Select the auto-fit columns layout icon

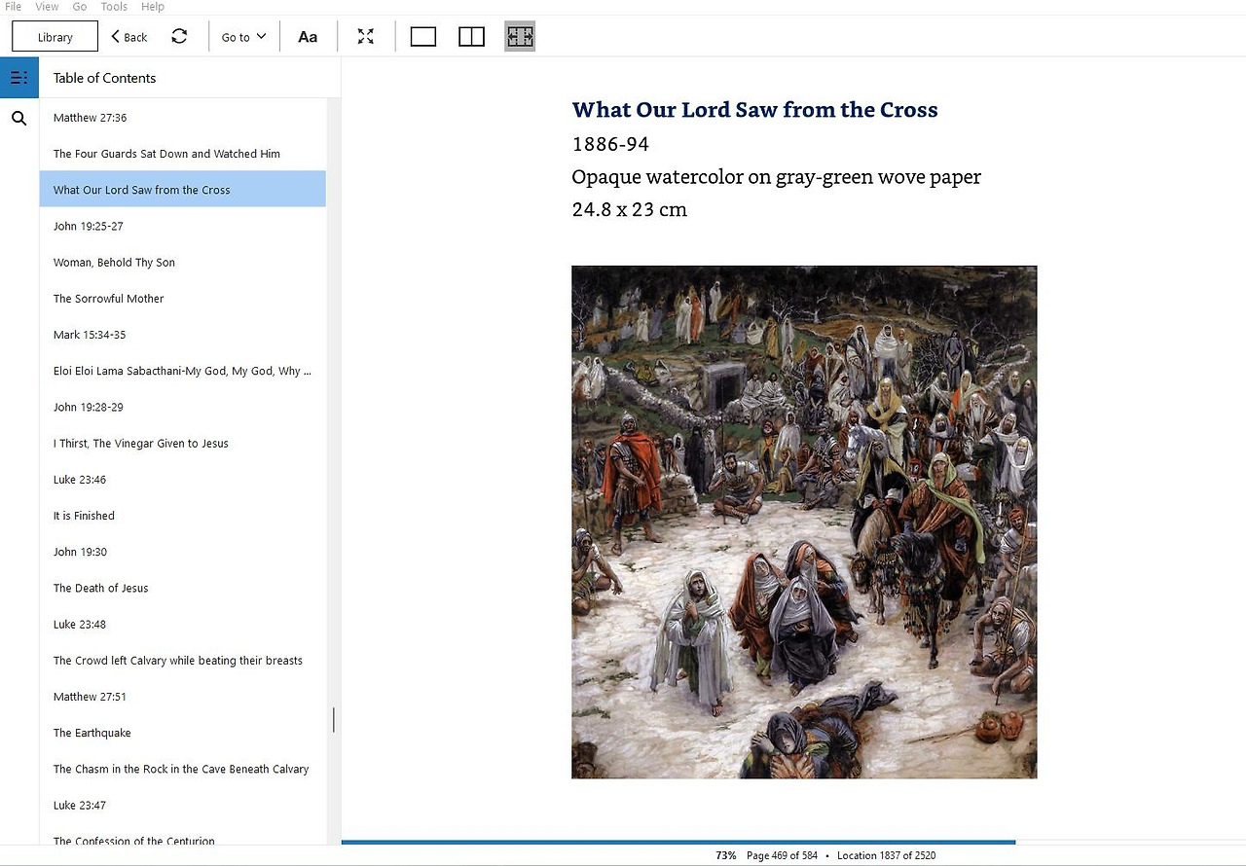pos(520,37)
